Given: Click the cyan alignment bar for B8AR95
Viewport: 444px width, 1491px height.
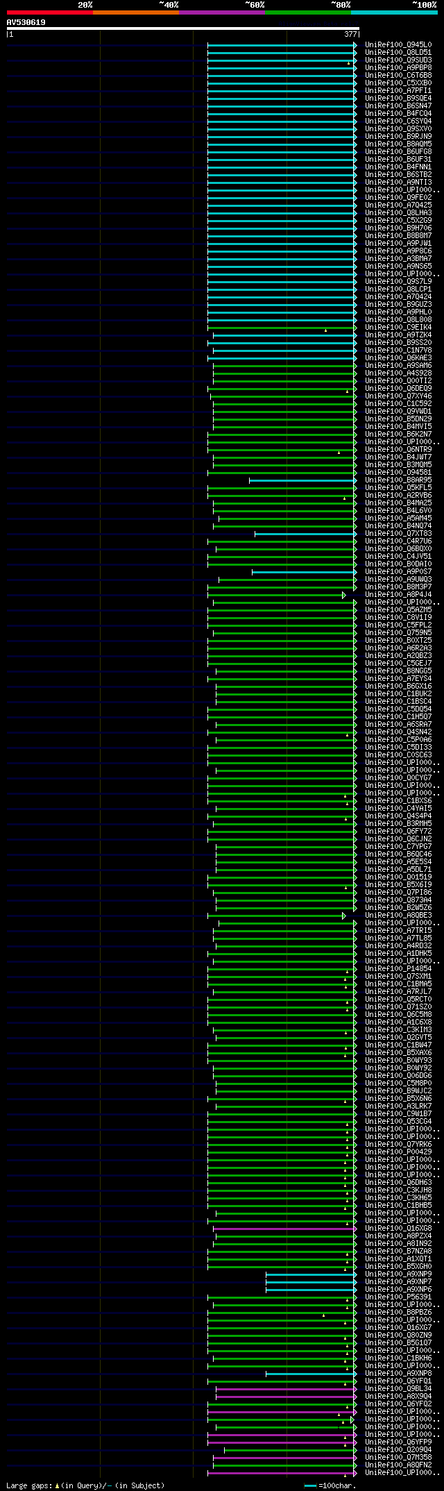Looking at the screenshot, I should click(303, 480).
